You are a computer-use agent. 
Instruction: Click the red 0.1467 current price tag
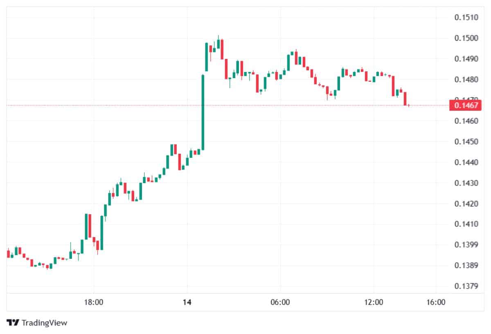pos(464,105)
